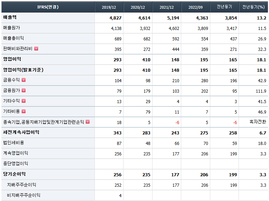This screenshot has height=201, width=269.
Task: Click 판매비와관리비 value 444
Action: (176, 49)
